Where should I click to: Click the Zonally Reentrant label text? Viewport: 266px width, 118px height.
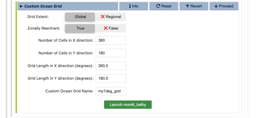click(44, 28)
